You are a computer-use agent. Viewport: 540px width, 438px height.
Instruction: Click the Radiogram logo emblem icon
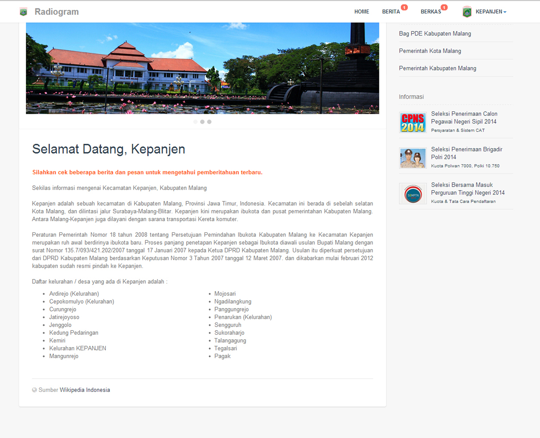pos(23,12)
